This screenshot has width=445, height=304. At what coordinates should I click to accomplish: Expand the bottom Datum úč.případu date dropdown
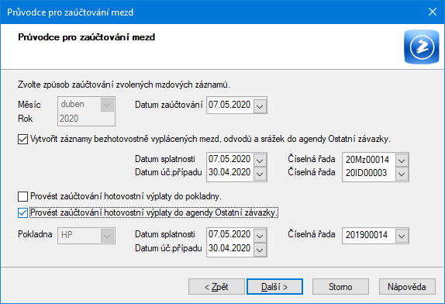(x=260, y=249)
